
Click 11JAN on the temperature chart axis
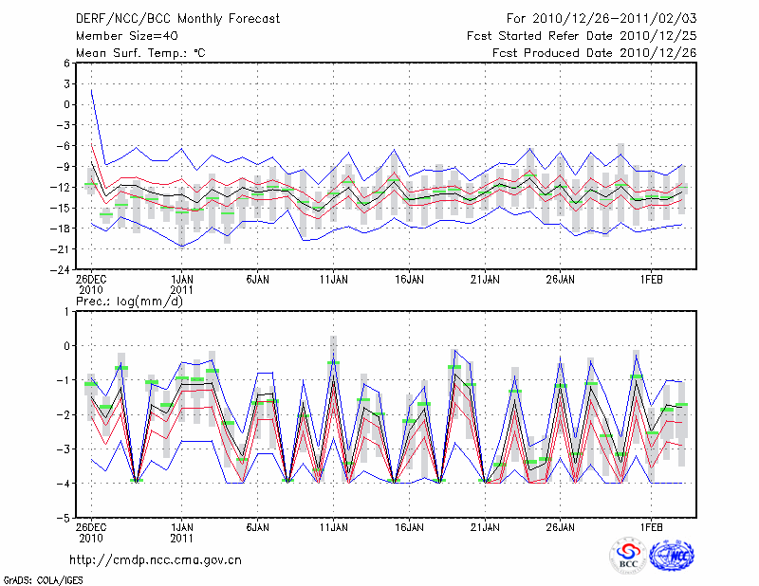tap(333, 280)
